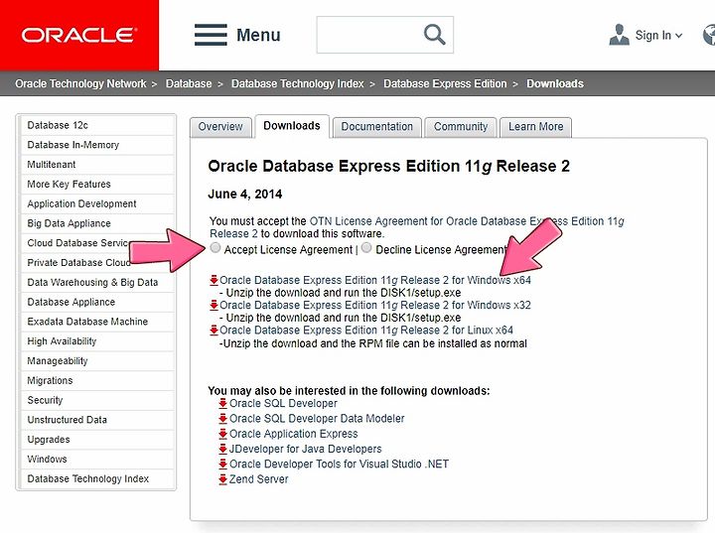
Task: Open Oracle Application Express link
Action: tap(294, 434)
